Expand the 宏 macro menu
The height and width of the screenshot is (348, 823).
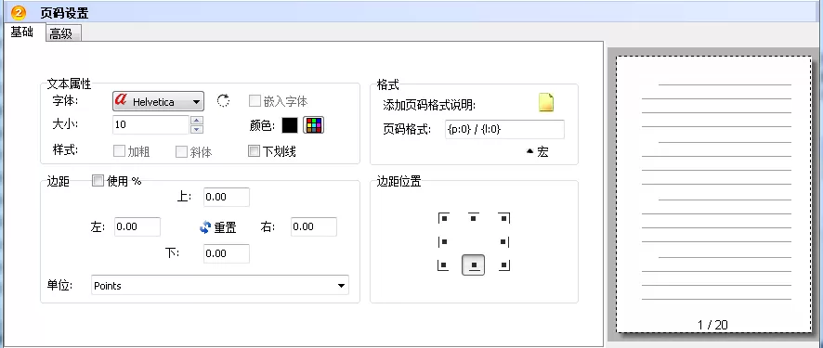click(537, 152)
